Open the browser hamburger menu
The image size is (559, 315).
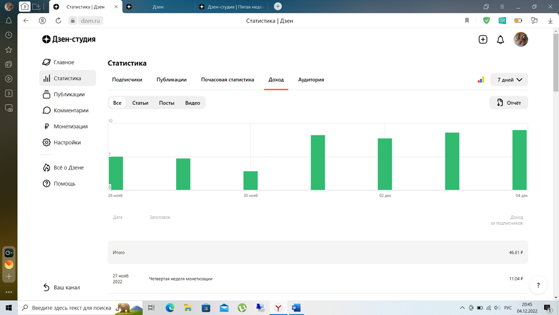click(502, 7)
